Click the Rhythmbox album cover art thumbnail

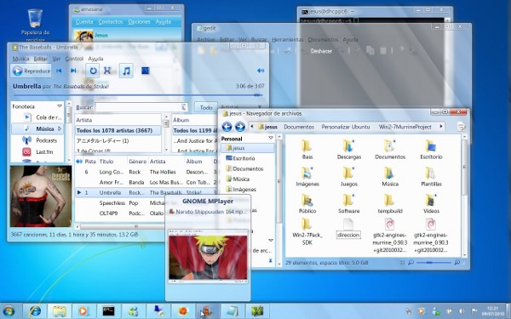tap(40, 196)
